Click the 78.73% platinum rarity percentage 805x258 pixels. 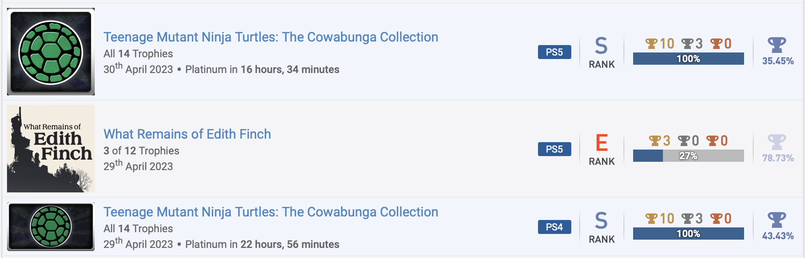(x=777, y=158)
